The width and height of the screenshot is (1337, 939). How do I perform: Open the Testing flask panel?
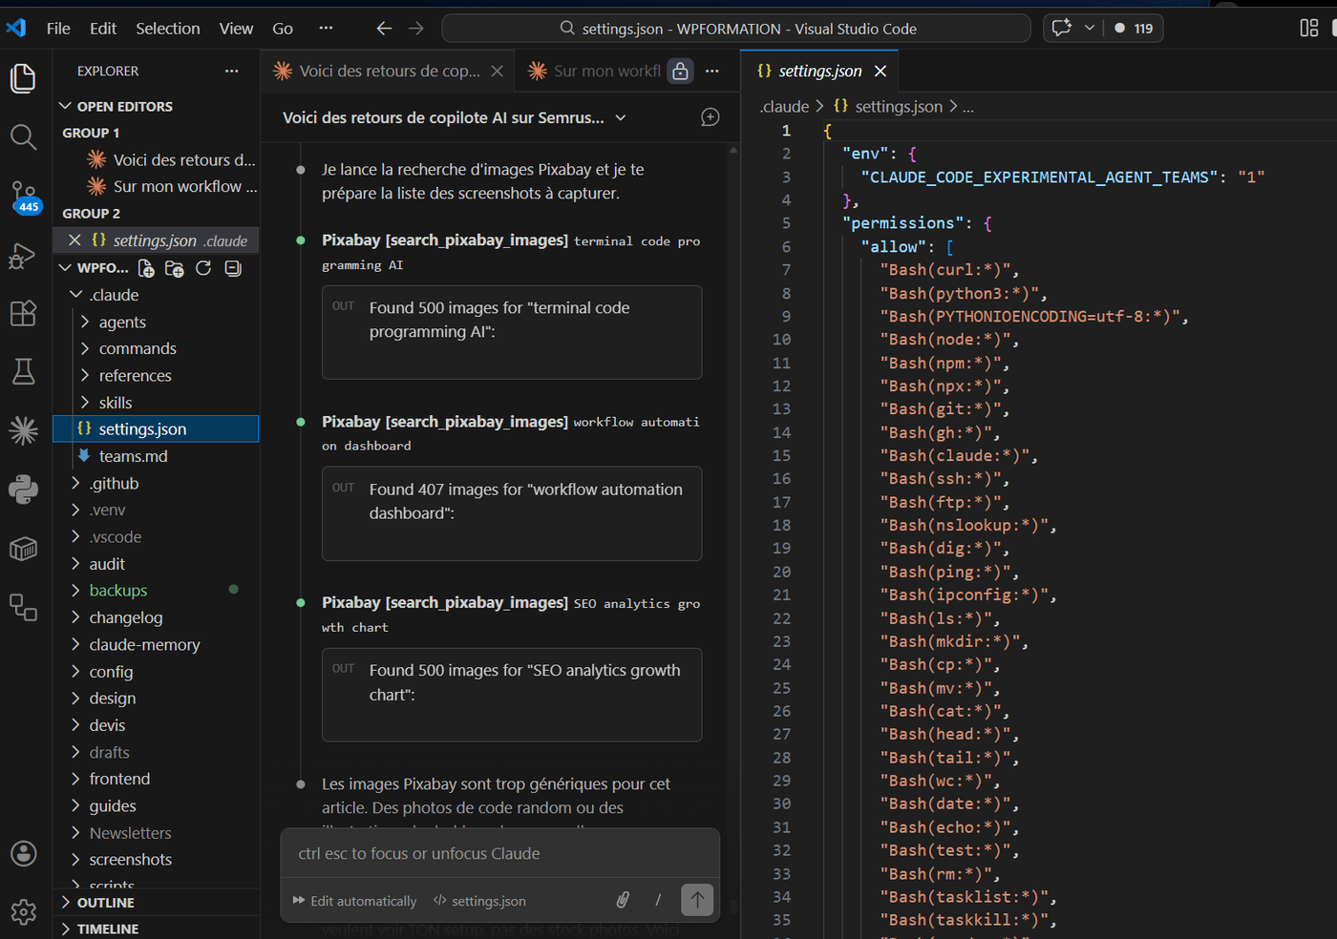click(x=23, y=371)
